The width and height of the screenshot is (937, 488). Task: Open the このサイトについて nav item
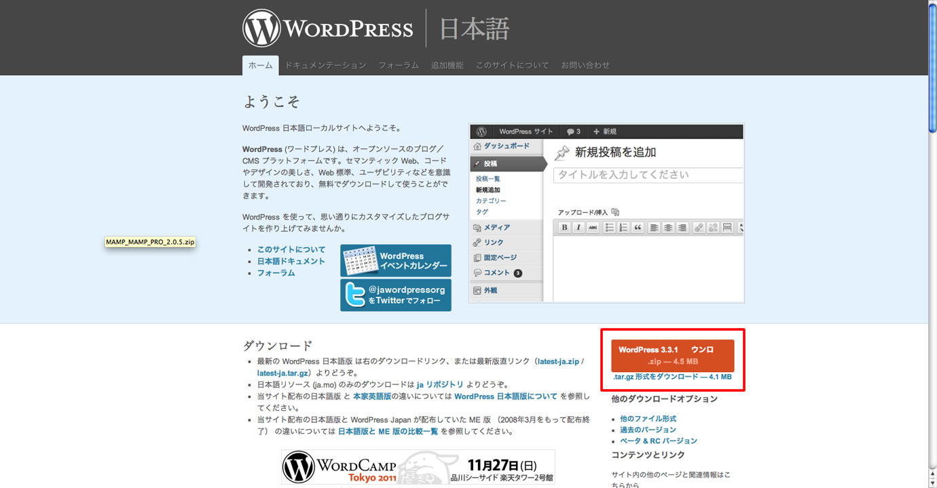point(513,65)
